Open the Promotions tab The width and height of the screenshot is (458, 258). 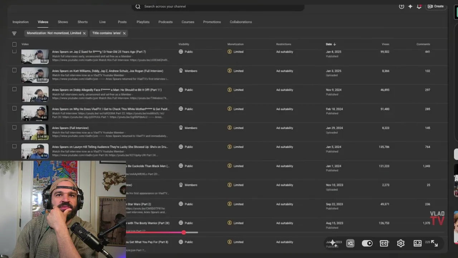[x=212, y=22]
